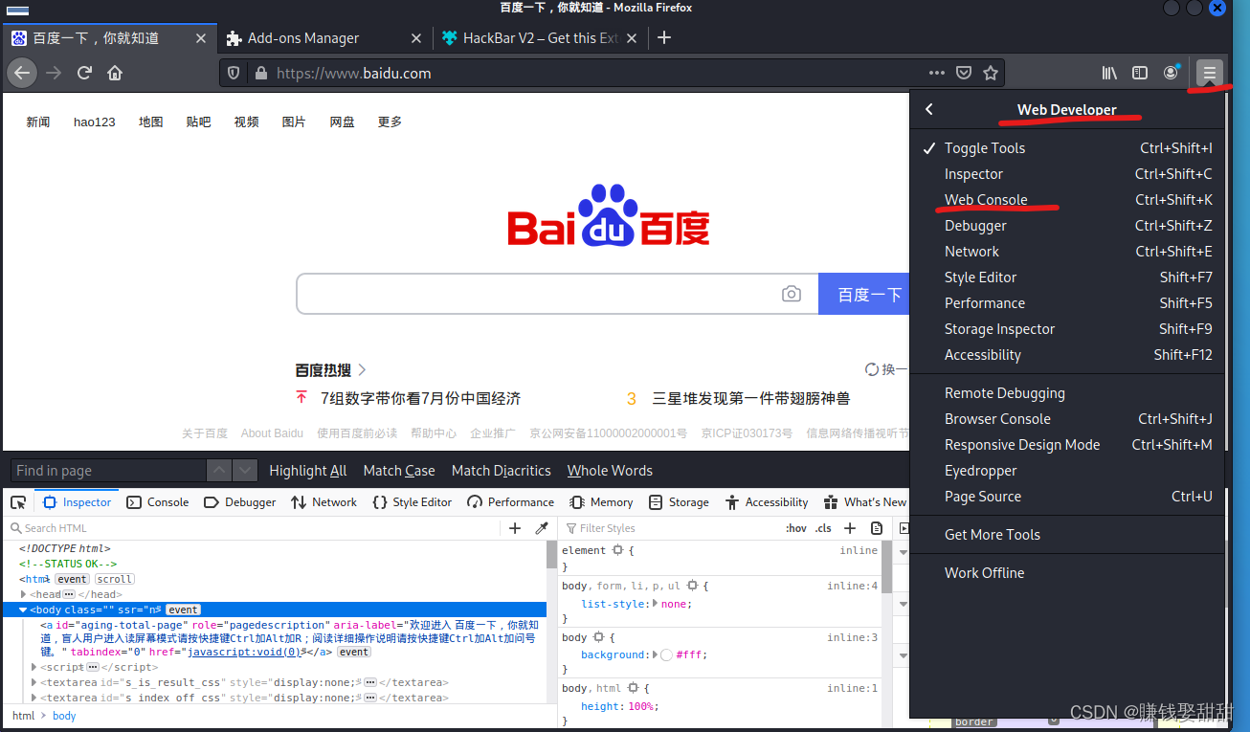Screen dimensions: 1250x732
Task: Click the eyedropper icon in inspector search bar
Action: tap(541, 528)
